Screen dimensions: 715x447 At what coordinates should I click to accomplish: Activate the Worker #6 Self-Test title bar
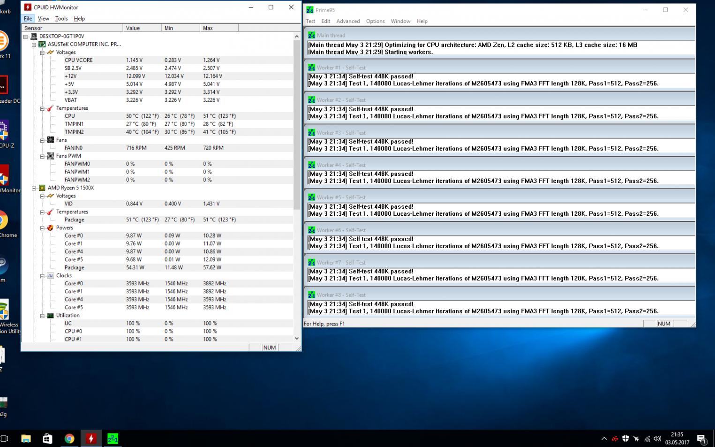click(500, 230)
